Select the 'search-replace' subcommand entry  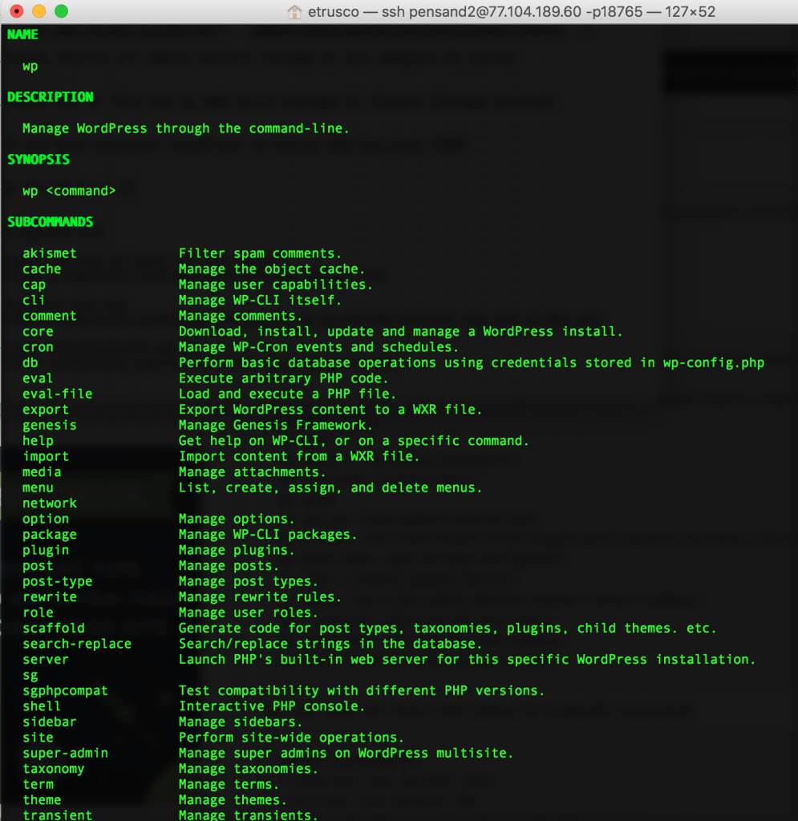[76, 644]
